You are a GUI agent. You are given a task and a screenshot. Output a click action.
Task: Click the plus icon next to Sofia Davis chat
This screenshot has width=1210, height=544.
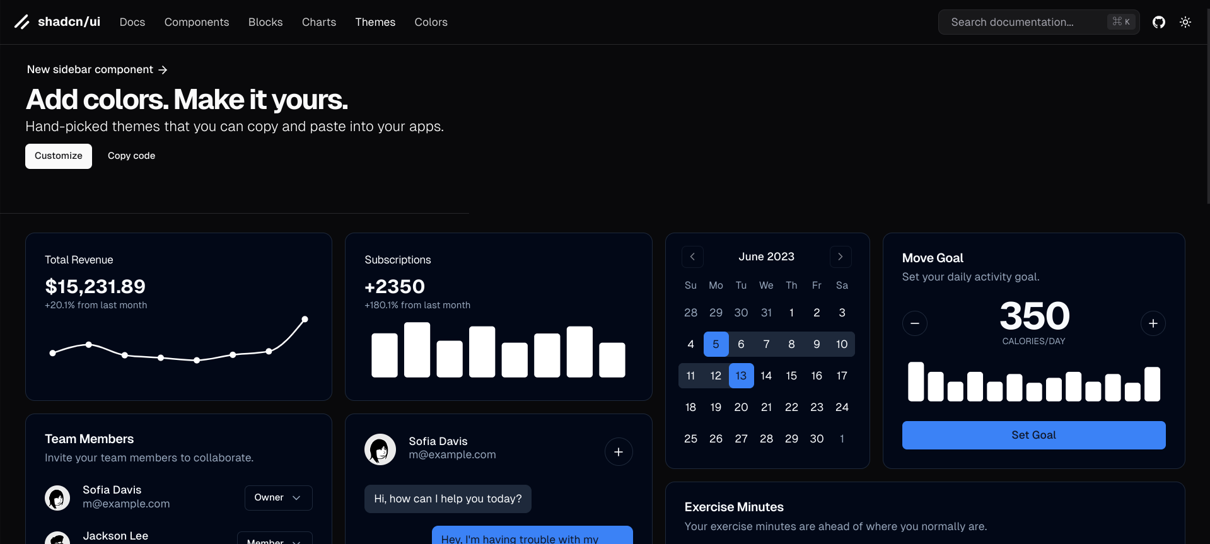pyautogui.click(x=619, y=451)
